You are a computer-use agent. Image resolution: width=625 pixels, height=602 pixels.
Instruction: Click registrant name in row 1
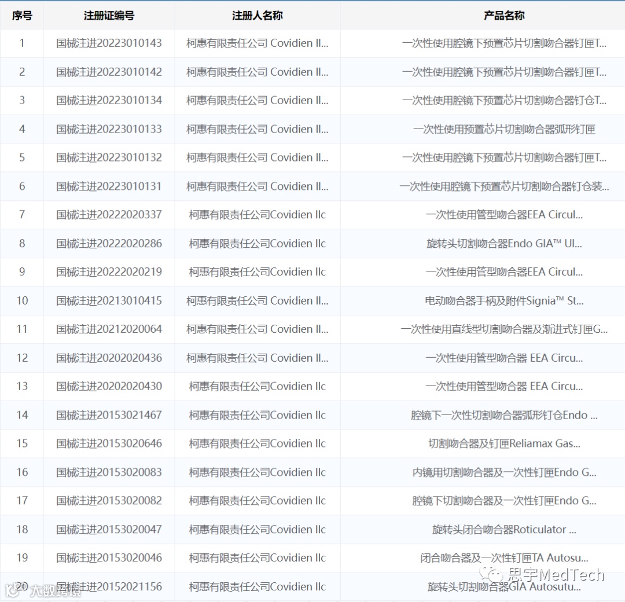click(257, 43)
